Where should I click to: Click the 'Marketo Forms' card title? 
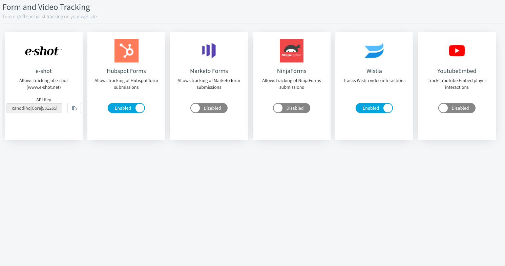pos(209,71)
